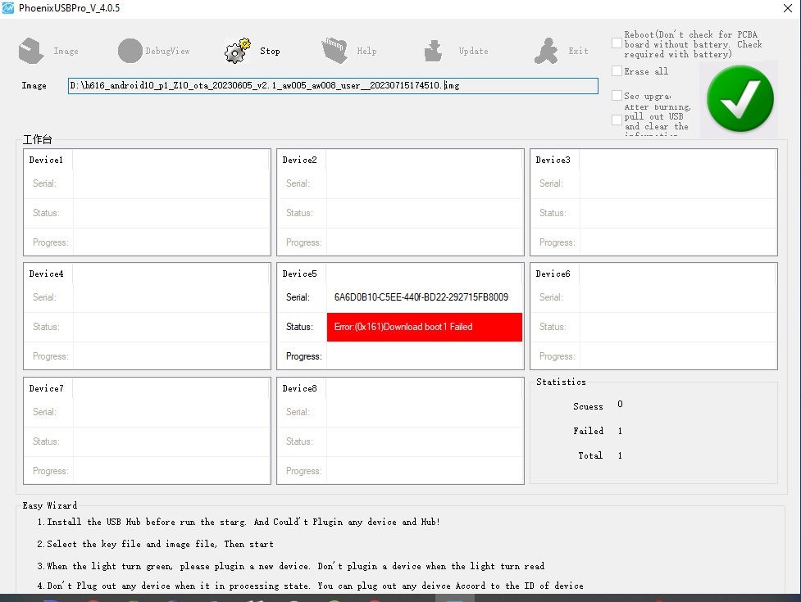The image size is (801, 602).
Task: Open Help using the hand-card icon
Action: (335, 51)
